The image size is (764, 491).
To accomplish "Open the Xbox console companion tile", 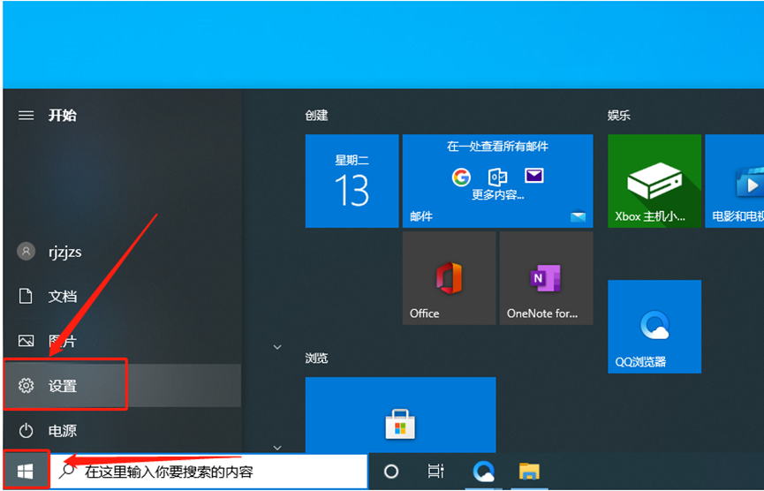I will coord(654,181).
